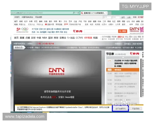This screenshot has height=123, width=154.
Task: Open the 5+出品 main menu item
Action: (x=71, y=38)
